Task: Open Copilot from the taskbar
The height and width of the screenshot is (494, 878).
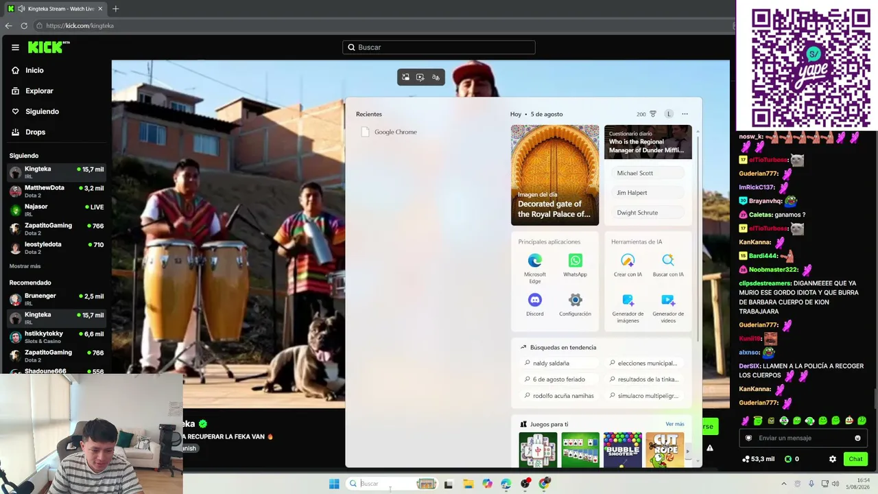Action: (487, 484)
